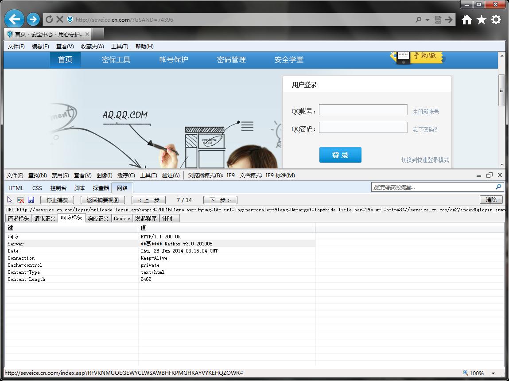Click the blue floppy disk save icon

point(31,200)
